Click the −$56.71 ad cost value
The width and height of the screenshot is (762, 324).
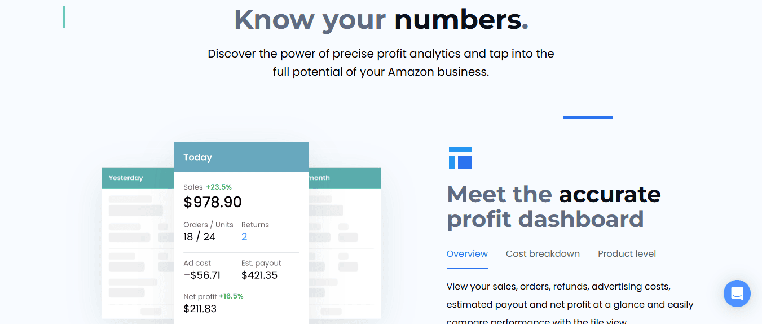(x=202, y=275)
